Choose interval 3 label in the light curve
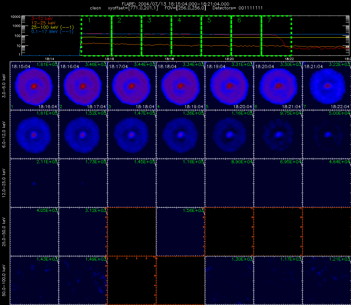This screenshot has height=305, width=351. [x=149, y=20]
